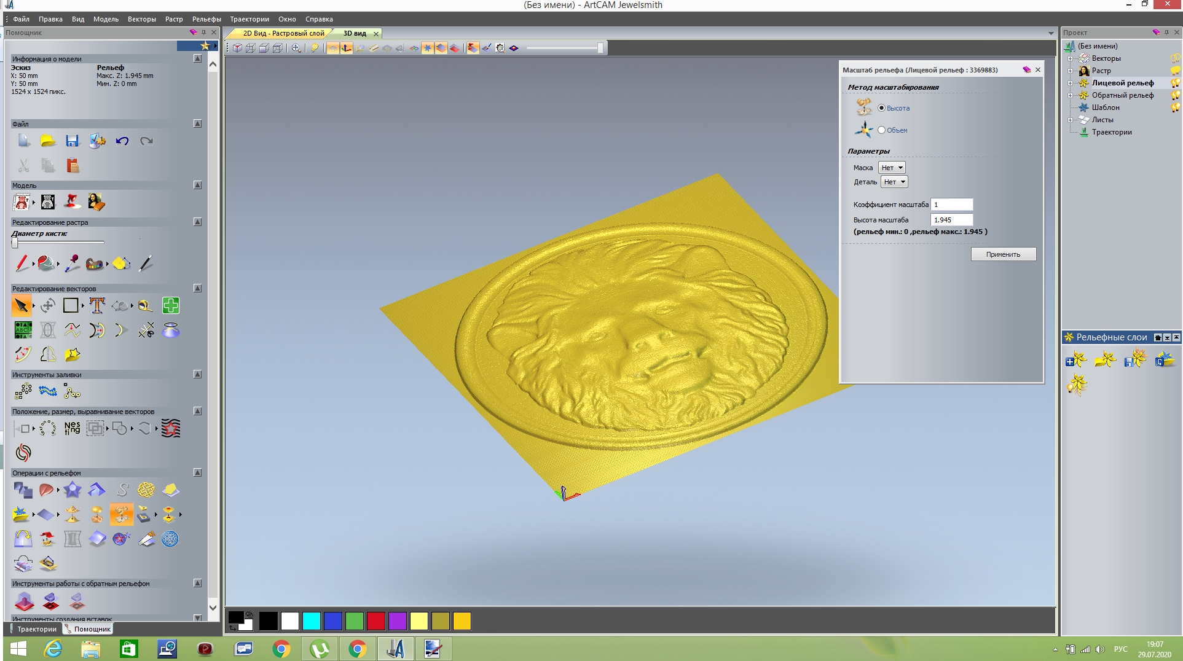Open the Деталь dropdown

pos(894,182)
